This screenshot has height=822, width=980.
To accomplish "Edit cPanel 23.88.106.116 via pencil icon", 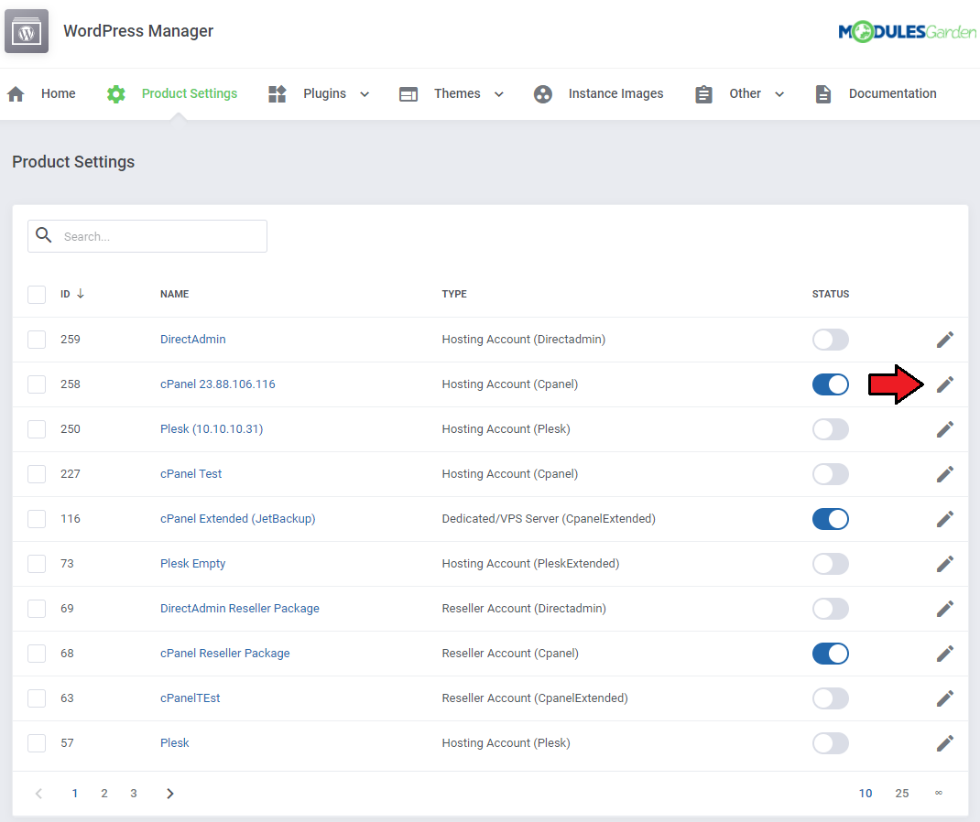I will (x=945, y=384).
